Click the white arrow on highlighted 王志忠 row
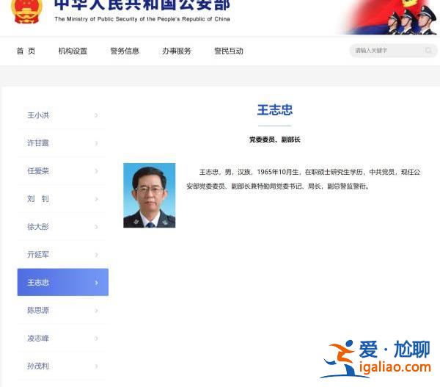Screen dimensions: 440x387 (96, 283)
